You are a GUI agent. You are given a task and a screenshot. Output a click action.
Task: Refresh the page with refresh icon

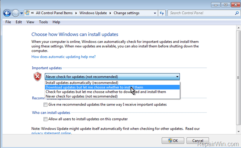(162, 13)
